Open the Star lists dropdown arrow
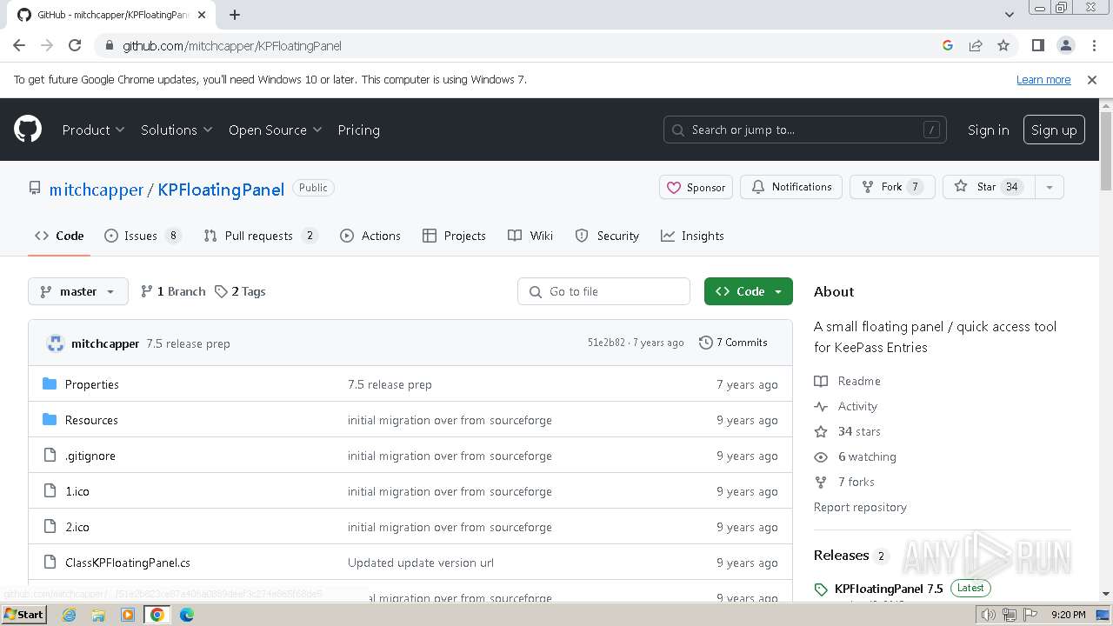The width and height of the screenshot is (1113, 626). coord(1050,187)
